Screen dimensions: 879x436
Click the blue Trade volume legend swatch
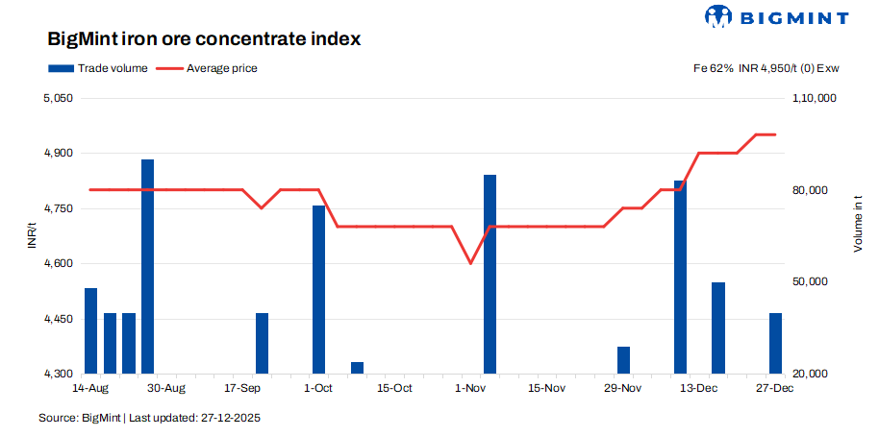[61, 68]
